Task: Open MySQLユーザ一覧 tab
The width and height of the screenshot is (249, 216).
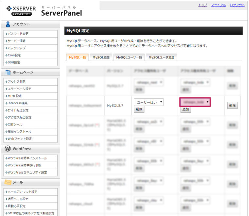Action: click(129, 57)
